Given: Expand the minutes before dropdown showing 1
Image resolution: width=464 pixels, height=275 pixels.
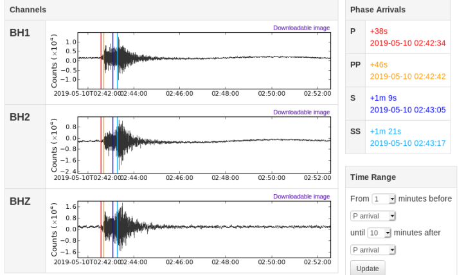Looking at the screenshot, I should pos(384,199).
